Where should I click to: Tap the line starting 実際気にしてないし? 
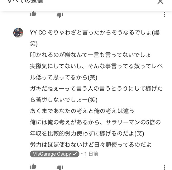pos(96,66)
